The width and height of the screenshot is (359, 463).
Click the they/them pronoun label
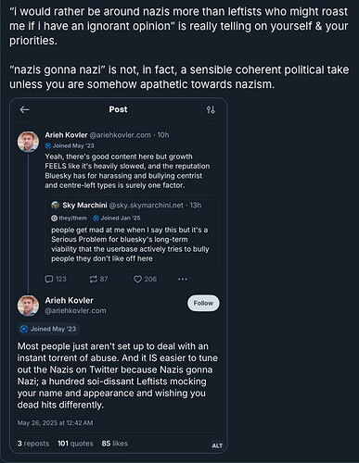(x=69, y=218)
